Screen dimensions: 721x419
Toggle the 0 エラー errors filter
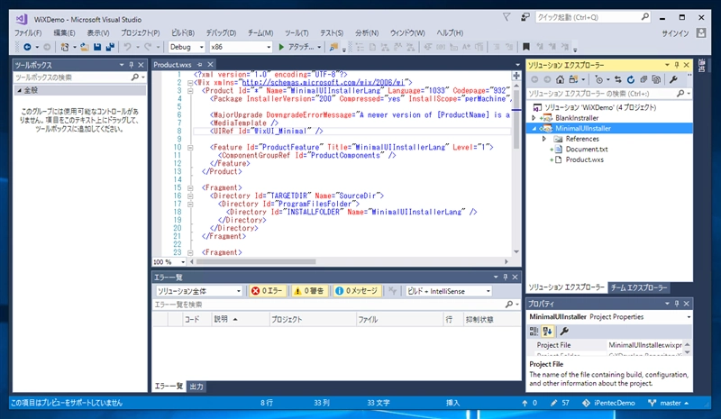(268, 291)
